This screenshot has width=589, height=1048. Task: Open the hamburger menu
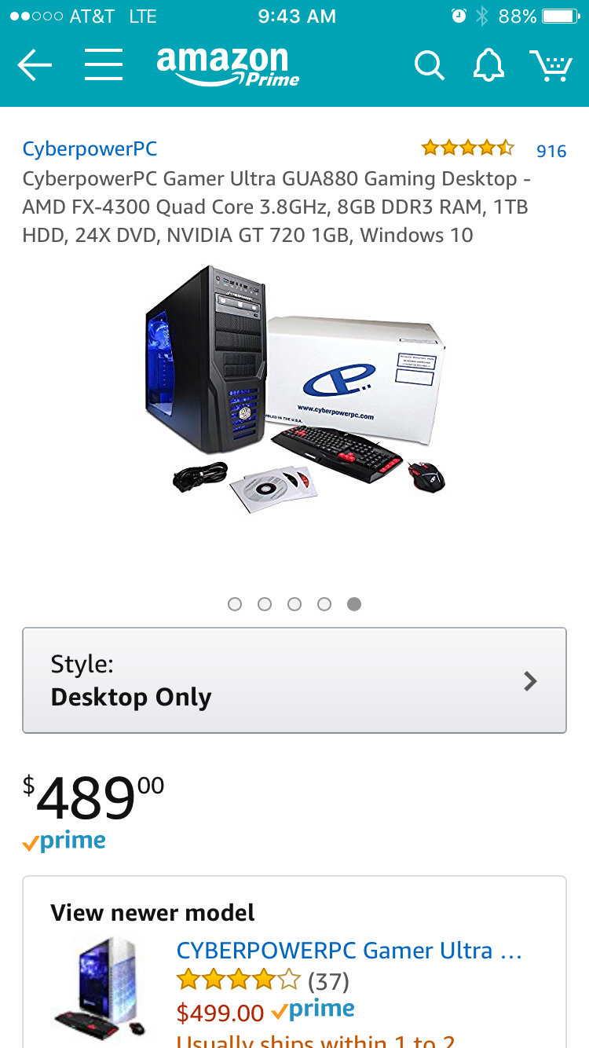[x=104, y=65]
